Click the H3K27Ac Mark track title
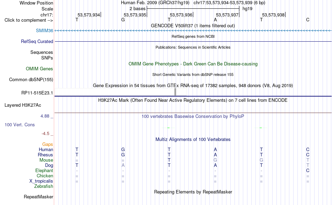Image resolution: width=332 pixels, height=205 pixels. click(x=193, y=100)
